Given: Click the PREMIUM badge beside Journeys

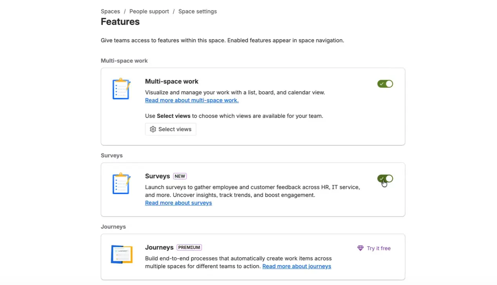Looking at the screenshot, I should click(189, 247).
